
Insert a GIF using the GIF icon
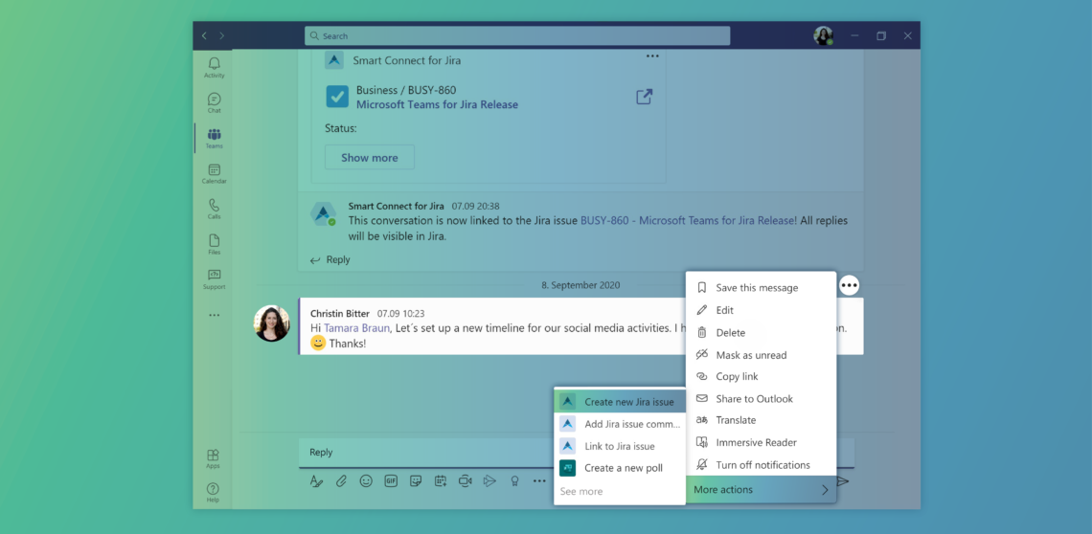coord(391,481)
